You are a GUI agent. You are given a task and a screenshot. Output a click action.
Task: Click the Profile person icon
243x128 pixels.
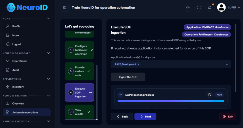click(x=8, y=26)
